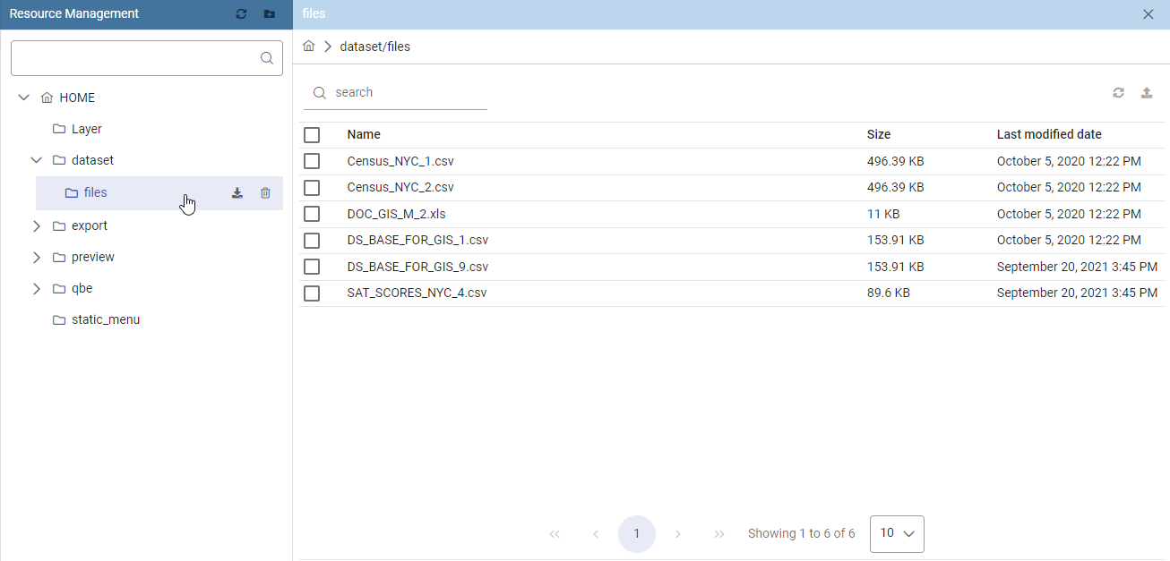The height and width of the screenshot is (561, 1170).
Task: Expand the export folder
Action: [x=37, y=225]
